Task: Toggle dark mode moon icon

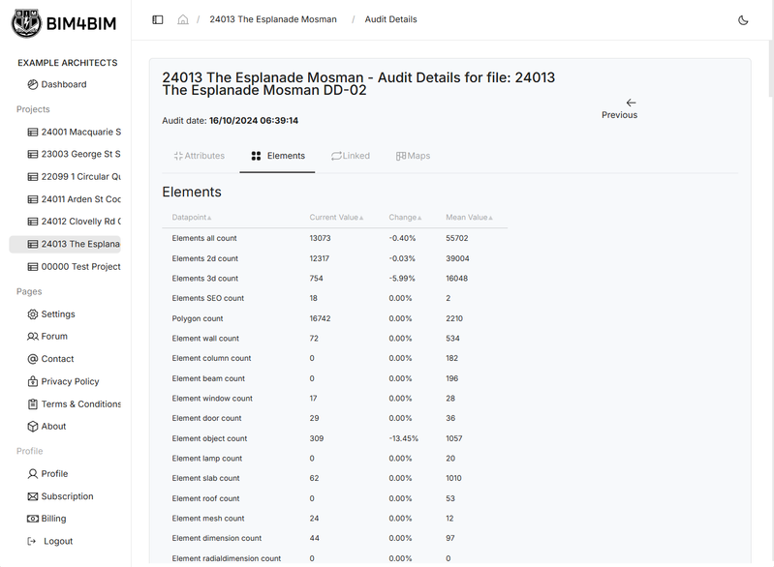Action: coord(743,19)
